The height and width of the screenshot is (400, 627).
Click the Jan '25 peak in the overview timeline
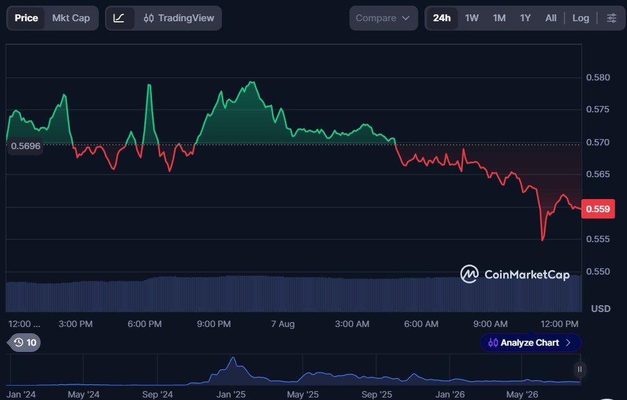pyautogui.click(x=233, y=358)
